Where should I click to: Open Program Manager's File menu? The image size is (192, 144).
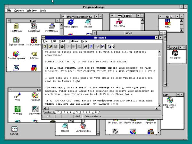tap(9, 11)
